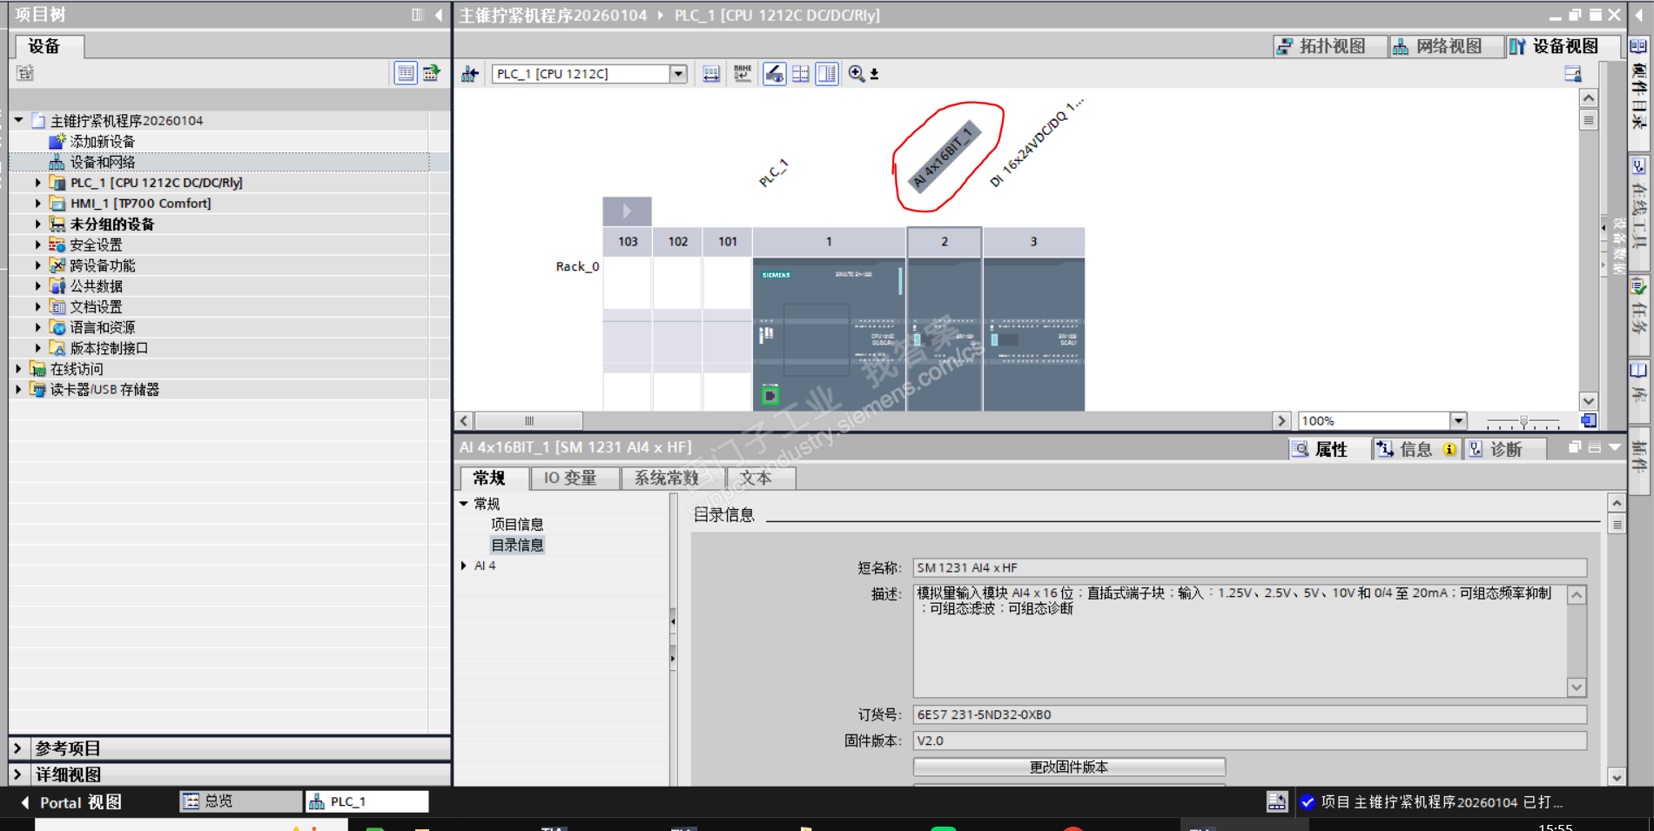Open the 总览 editor bar button

point(240,801)
